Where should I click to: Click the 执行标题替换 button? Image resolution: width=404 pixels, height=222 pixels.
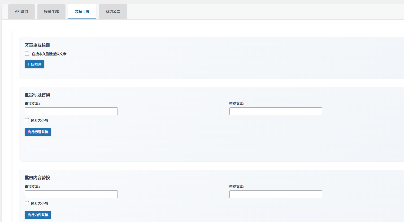(x=38, y=132)
